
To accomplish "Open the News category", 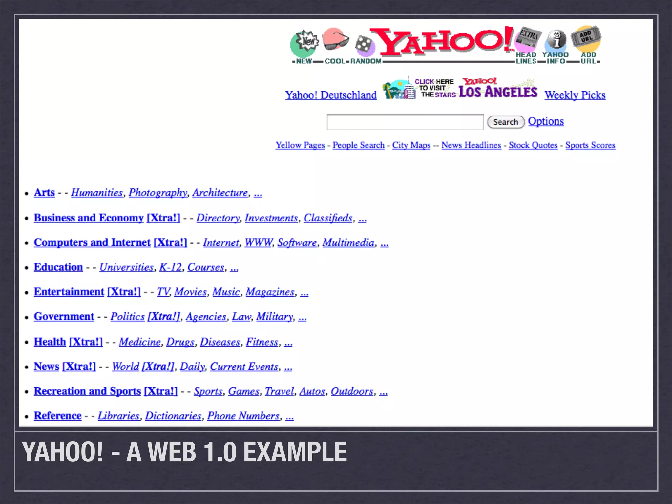I will 47,367.
